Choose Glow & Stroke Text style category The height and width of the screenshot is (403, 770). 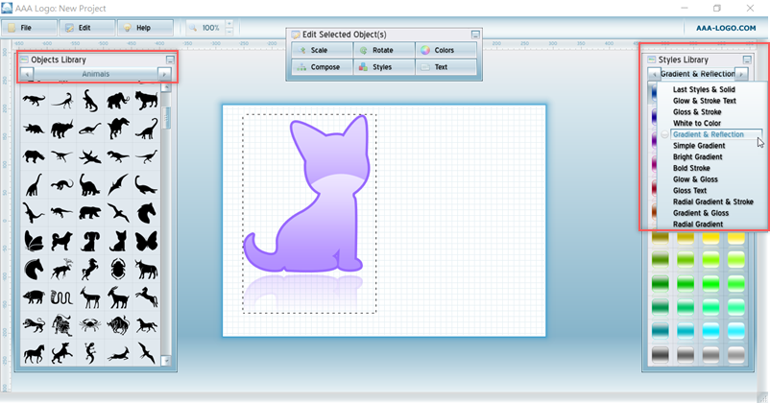(704, 101)
